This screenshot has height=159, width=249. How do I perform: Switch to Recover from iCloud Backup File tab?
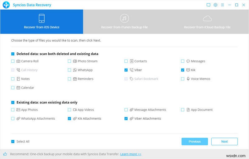(x=207, y=22)
